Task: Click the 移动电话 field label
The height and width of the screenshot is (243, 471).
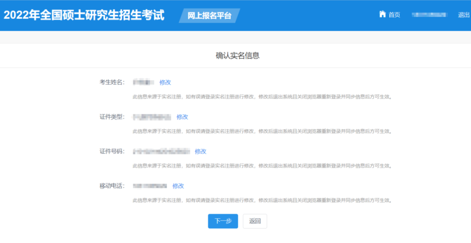Action: (112, 186)
